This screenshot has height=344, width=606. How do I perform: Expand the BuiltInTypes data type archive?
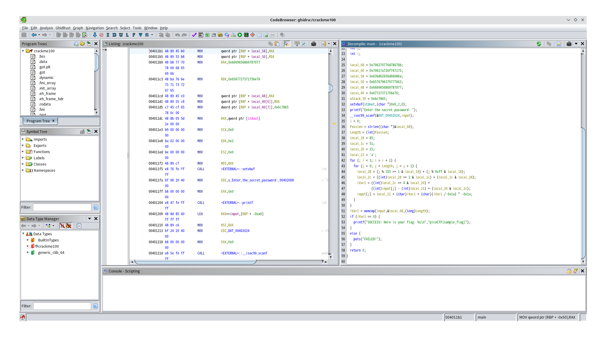click(x=28, y=240)
